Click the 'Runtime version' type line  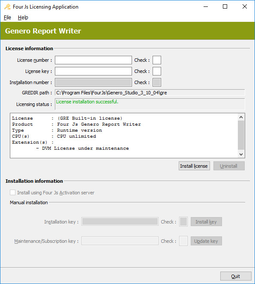pyautogui.click(x=79, y=130)
